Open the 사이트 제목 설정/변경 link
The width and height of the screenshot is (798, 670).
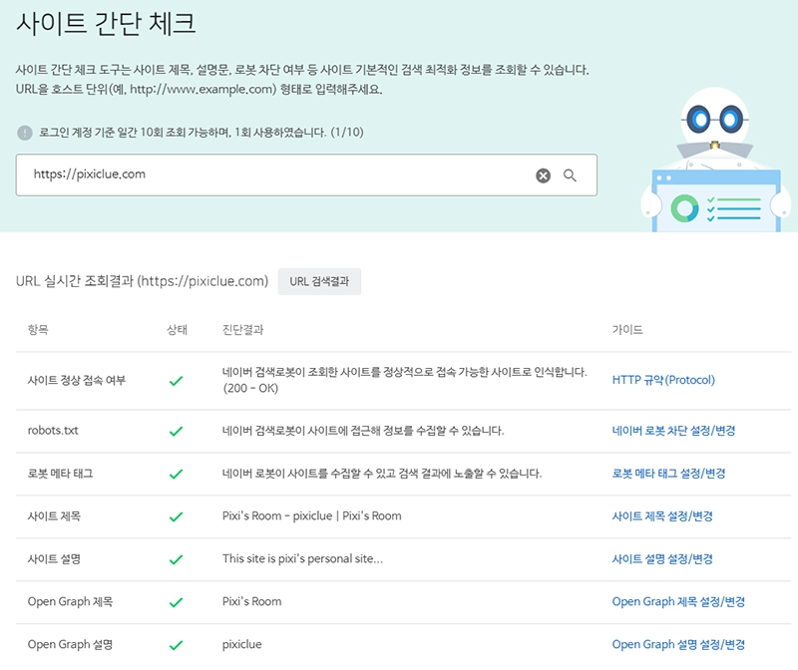coord(662,515)
